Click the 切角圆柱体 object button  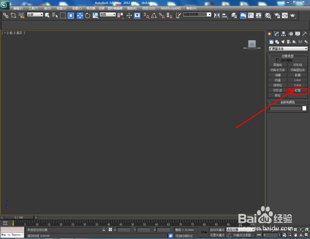pyautogui.click(x=298, y=70)
